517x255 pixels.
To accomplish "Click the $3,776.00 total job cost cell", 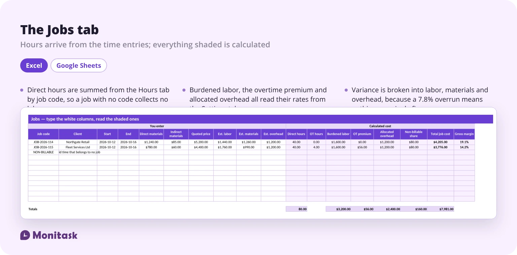I will point(441,147).
